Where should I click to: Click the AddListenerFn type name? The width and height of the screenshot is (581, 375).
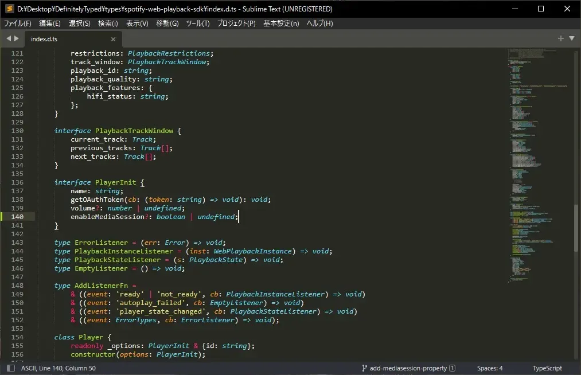[101, 286]
